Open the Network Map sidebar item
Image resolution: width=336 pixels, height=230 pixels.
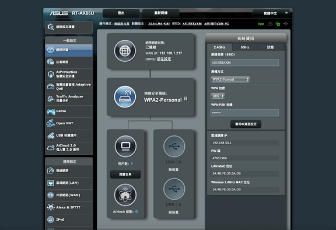pyautogui.click(x=69, y=50)
